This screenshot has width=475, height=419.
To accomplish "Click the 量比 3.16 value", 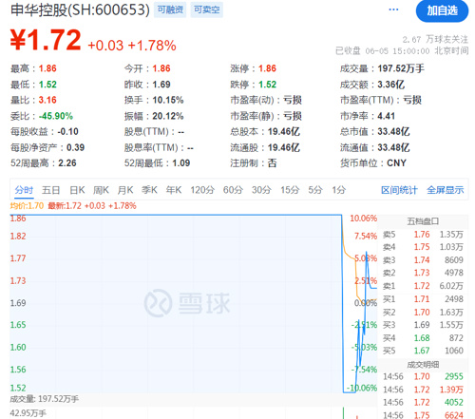I will tap(47, 100).
